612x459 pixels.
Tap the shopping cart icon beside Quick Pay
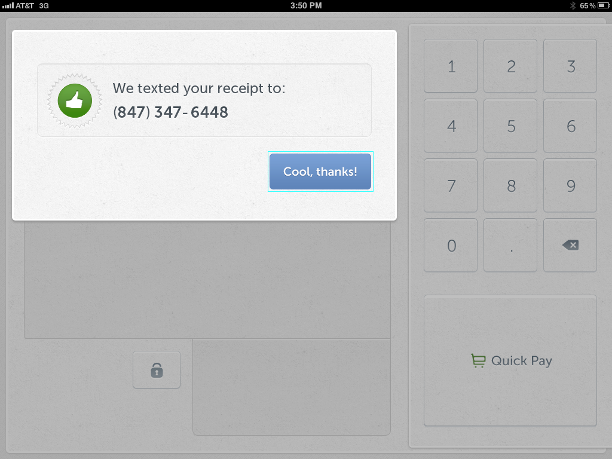(478, 360)
